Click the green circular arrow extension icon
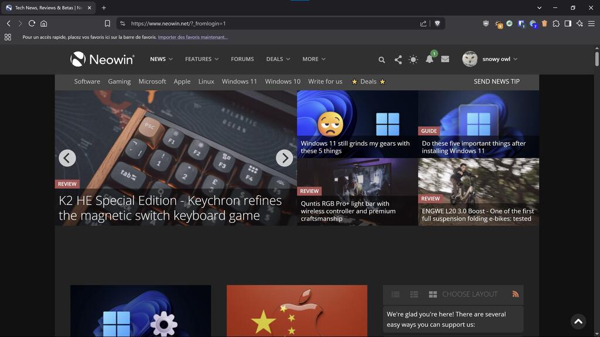 (509, 23)
